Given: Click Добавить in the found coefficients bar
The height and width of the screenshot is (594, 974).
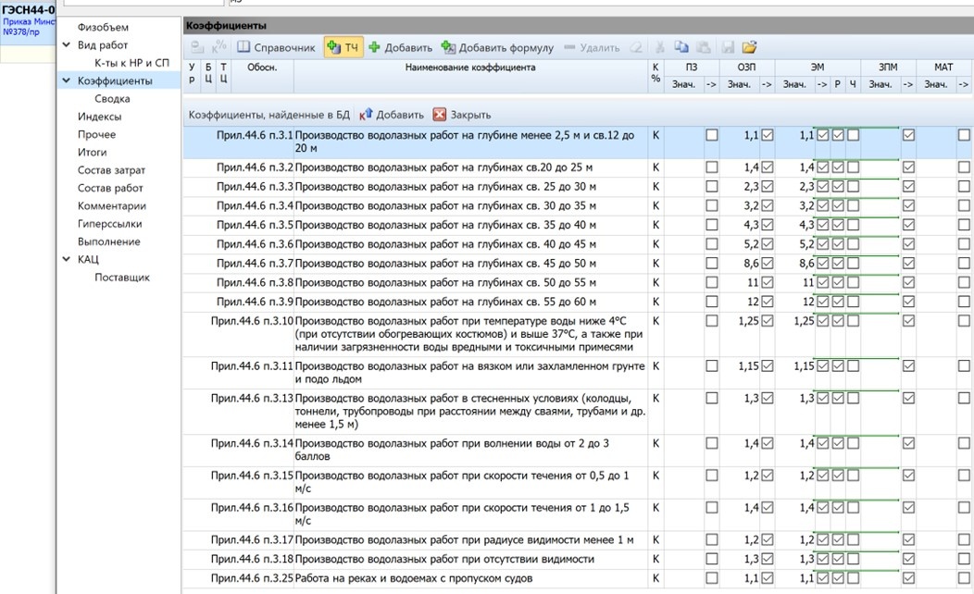Looking at the screenshot, I should 392,115.
